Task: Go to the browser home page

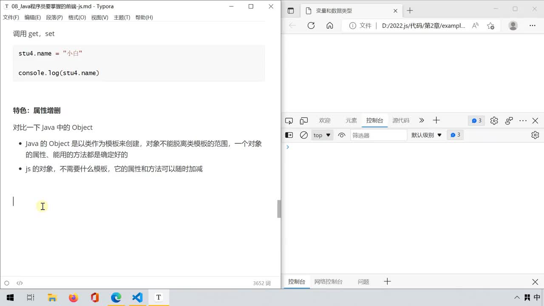Action: tap(330, 25)
